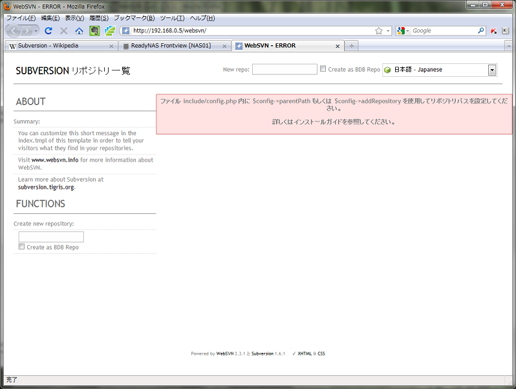Click the site favicon in address bar
Image resolution: width=516 pixels, height=389 pixels.
coord(125,31)
